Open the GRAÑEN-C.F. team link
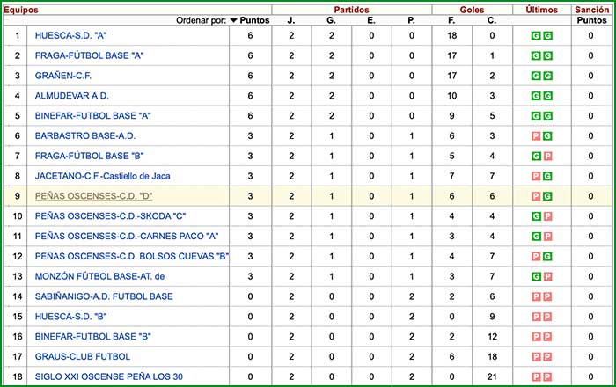Image resolution: width=616 pixels, height=387 pixels. pyautogui.click(x=65, y=76)
